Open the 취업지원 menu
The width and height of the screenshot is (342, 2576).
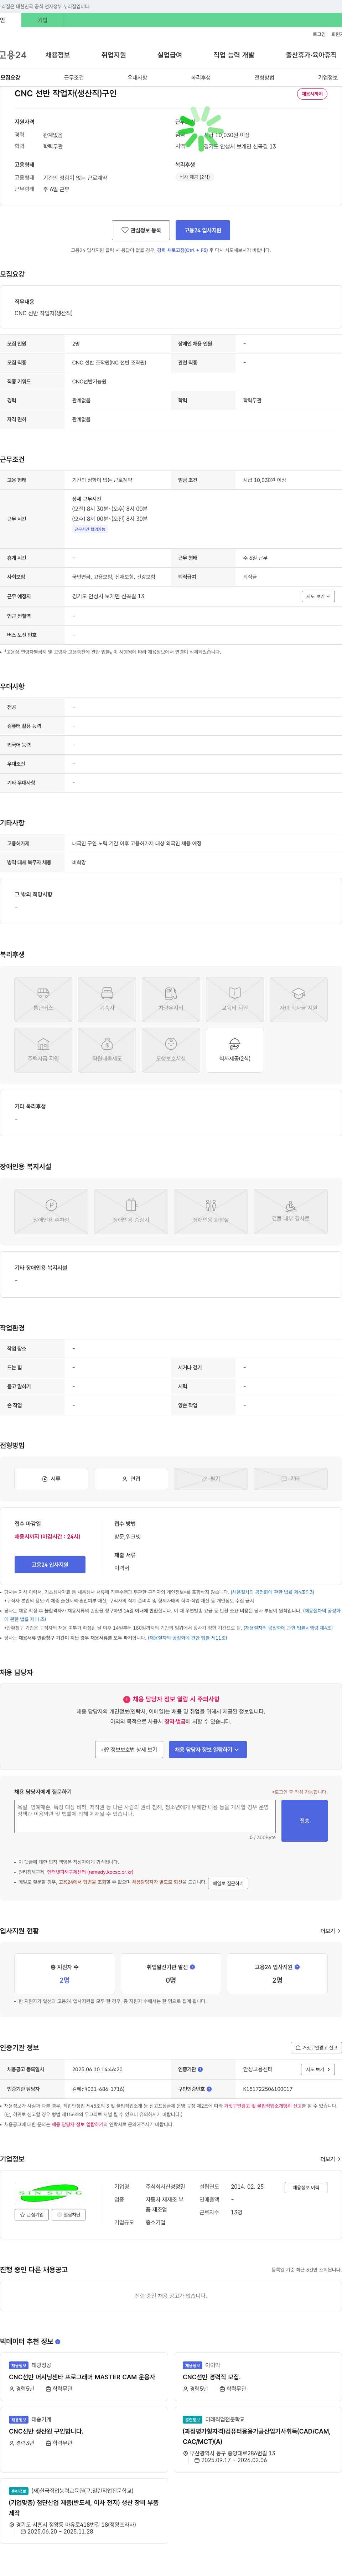(114, 55)
